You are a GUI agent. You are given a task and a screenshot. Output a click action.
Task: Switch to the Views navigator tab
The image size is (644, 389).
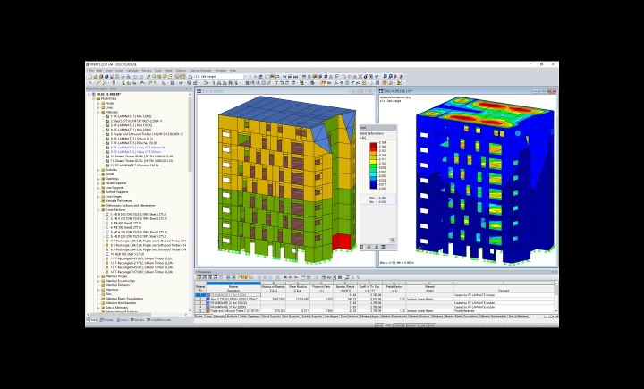pyautogui.click(x=122, y=320)
